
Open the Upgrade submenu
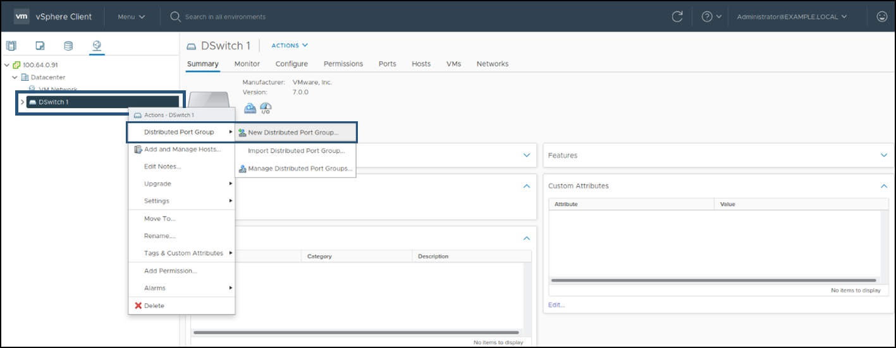[x=181, y=184]
